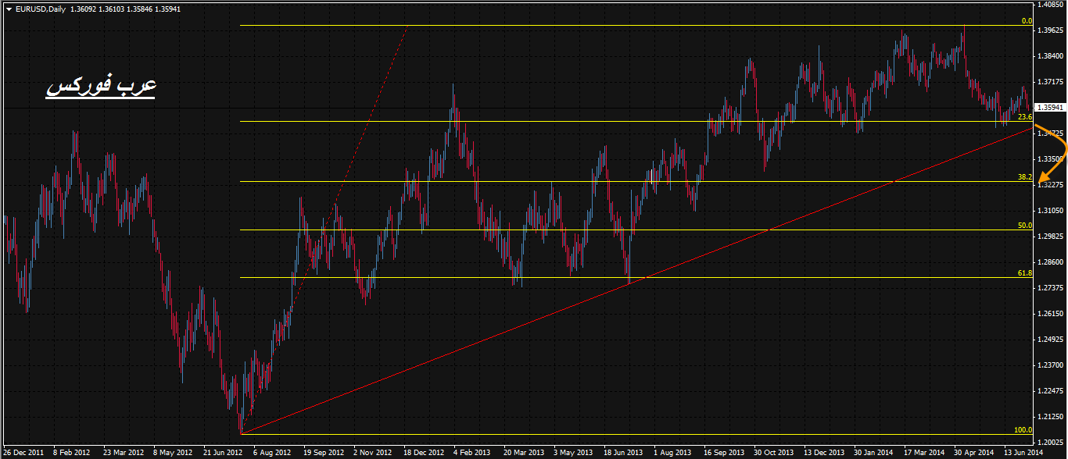Click the 1.27375 price axis label
This screenshot has width=1068, height=459.
pyautogui.click(x=1051, y=288)
